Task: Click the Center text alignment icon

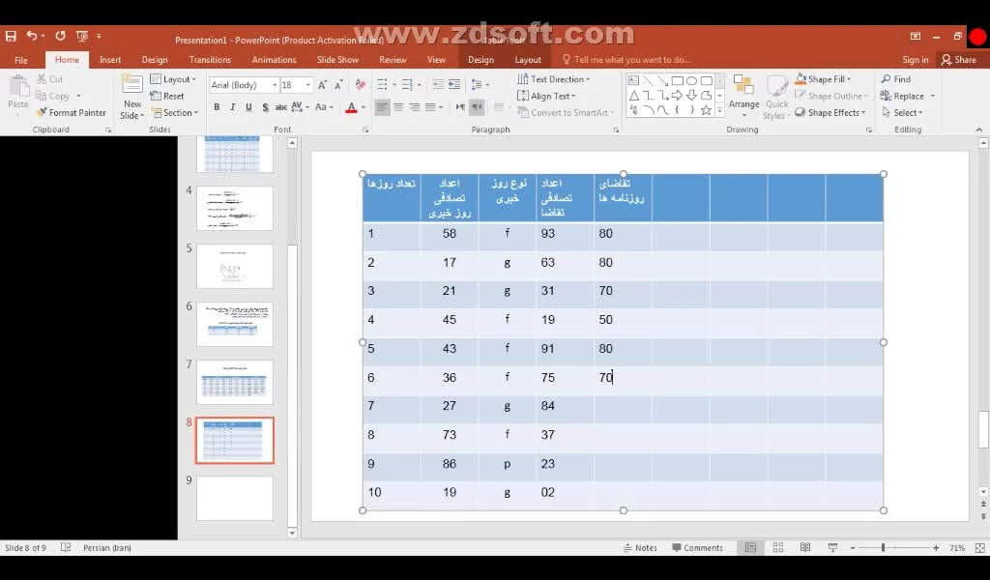Action: [398, 107]
